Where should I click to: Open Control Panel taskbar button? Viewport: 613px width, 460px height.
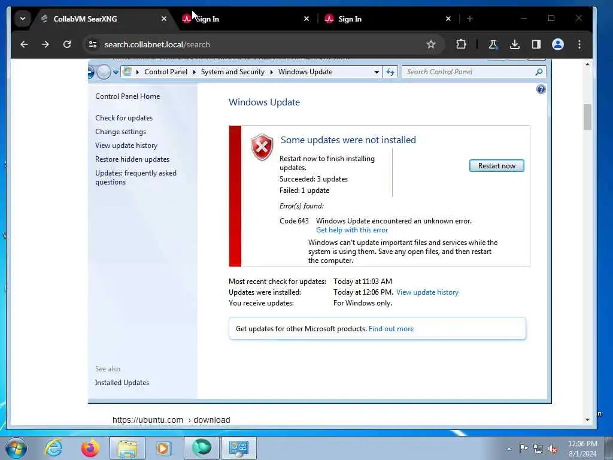(x=239, y=448)
